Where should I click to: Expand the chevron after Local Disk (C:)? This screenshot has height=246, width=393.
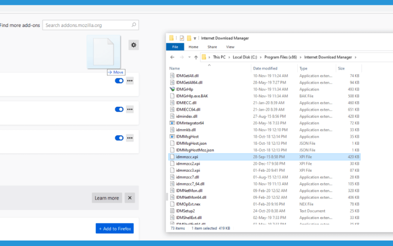(x=261, y=57)
